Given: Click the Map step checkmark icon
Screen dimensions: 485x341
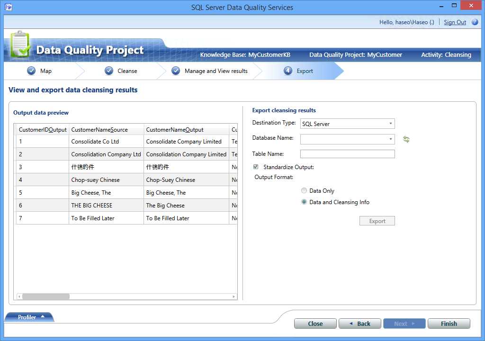Looking at the screenshot, I should click(31, 71).
